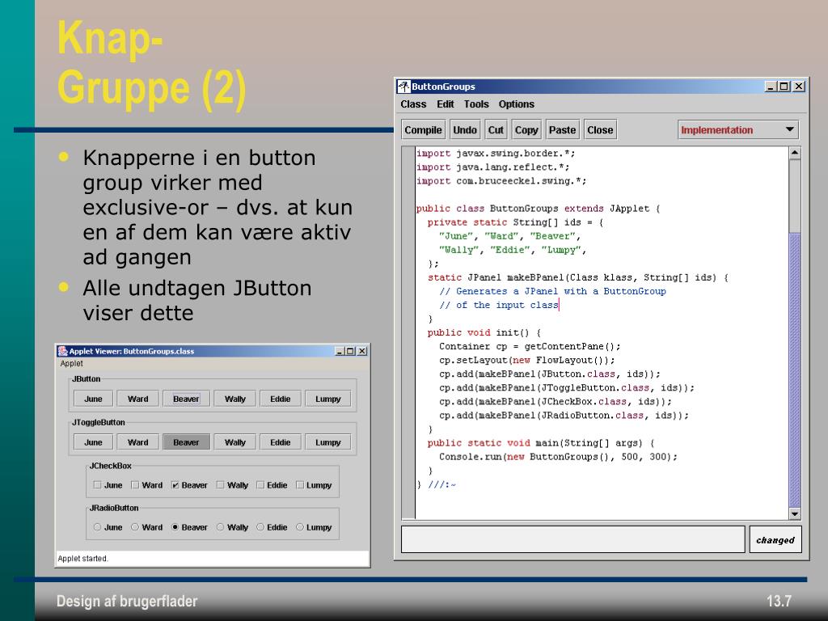Screen dimensions: 828x621
Task: Click the ButtonGroups window title icon
Action: coord(404,87)
